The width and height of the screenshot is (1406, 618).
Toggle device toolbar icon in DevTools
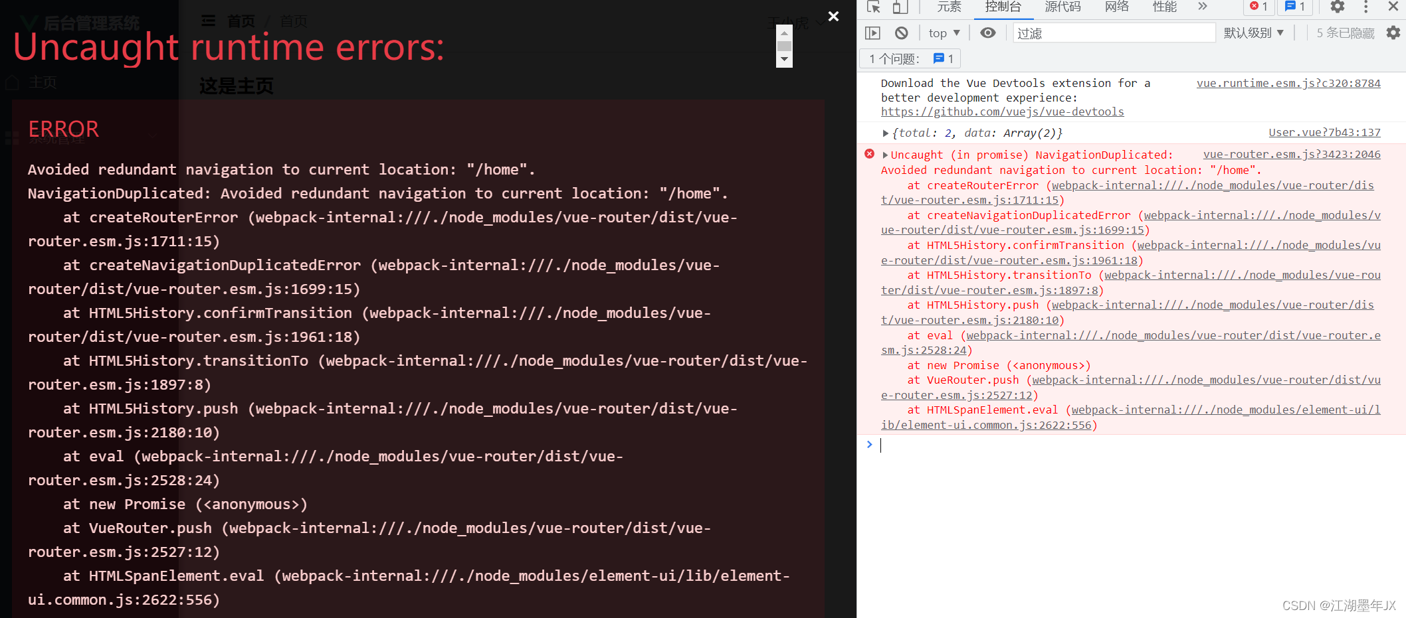click(x=900, y=7)
